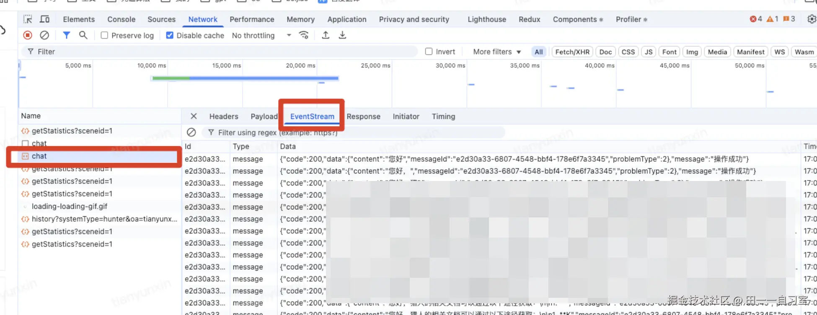
Task: Stop recording network log
Action: (x=28, y=35)
